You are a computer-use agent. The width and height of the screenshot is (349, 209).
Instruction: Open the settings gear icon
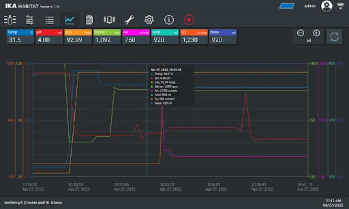pos(149,20)
